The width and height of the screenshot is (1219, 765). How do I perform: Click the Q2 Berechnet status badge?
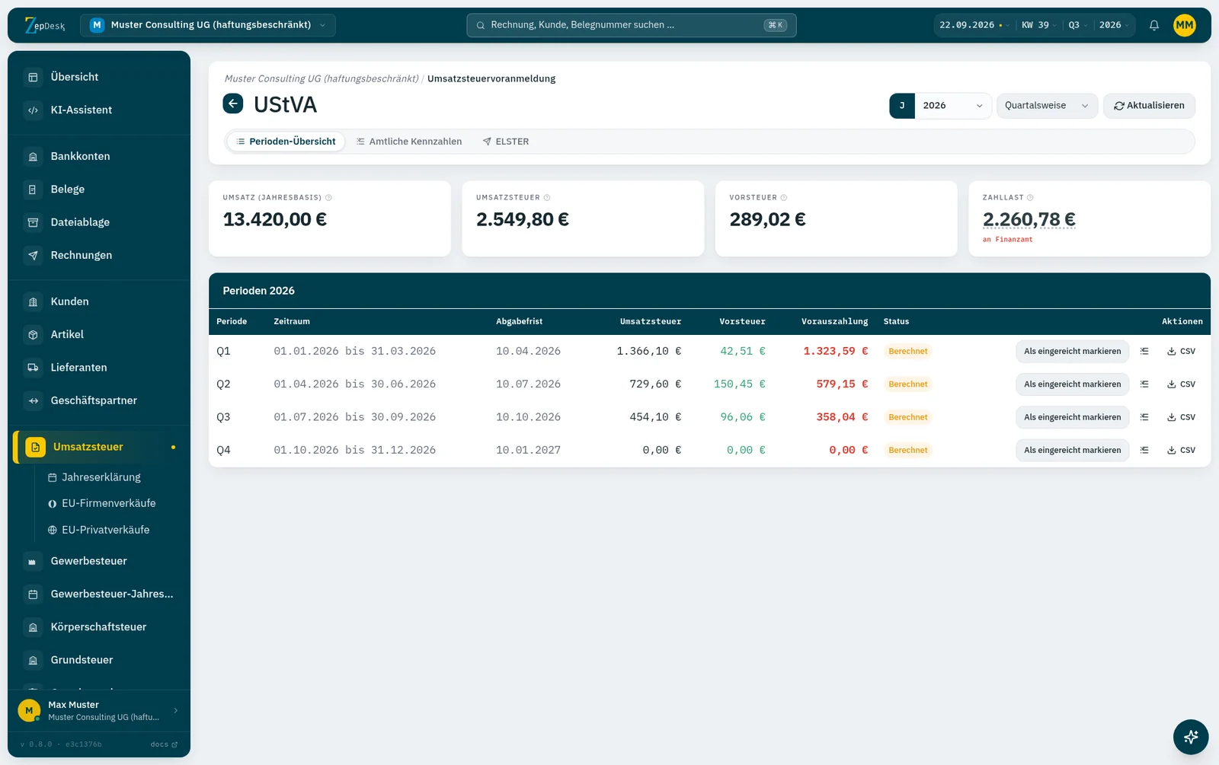pyautogui.click(x=908, y=384)
